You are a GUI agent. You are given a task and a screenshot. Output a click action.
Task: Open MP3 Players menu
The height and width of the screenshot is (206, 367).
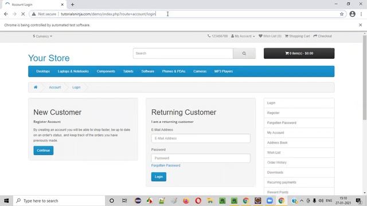coord(224,71)
